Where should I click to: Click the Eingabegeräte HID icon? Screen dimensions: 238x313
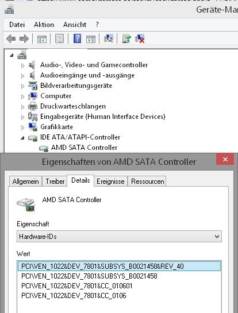[33, 117]
